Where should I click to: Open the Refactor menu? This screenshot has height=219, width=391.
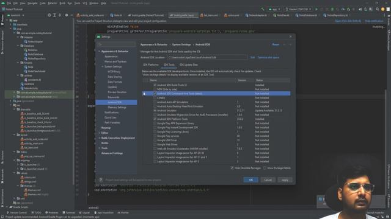pos(53,3)
